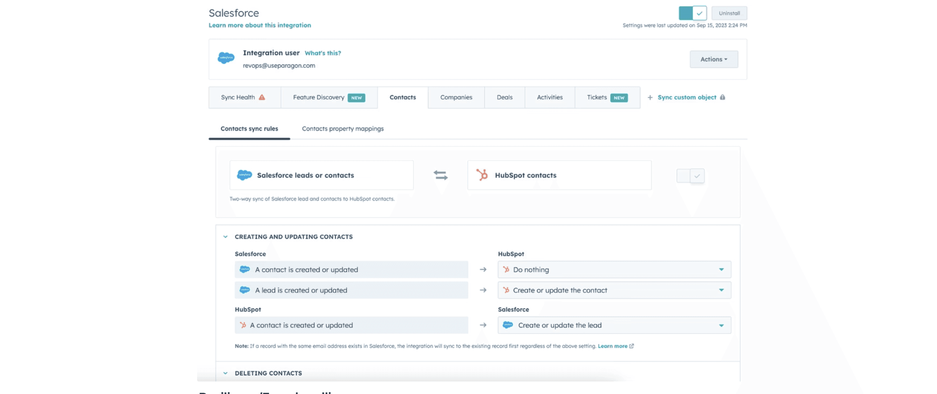Click the arrow after HubSpot contact created row

[483, 325]
